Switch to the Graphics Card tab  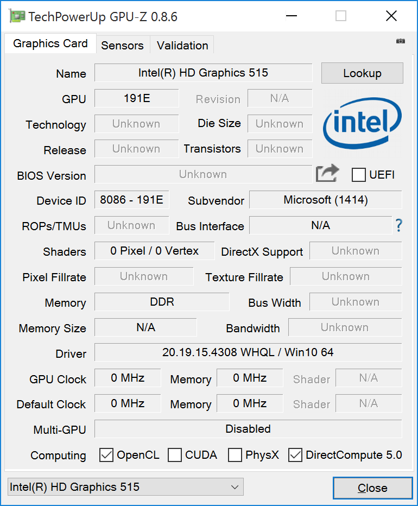click(x=50, y=43)
